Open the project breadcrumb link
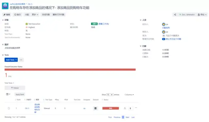 pos(17,4)
